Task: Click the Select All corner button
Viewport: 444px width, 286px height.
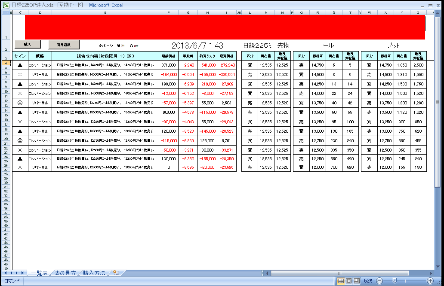Action: point(6,12)
